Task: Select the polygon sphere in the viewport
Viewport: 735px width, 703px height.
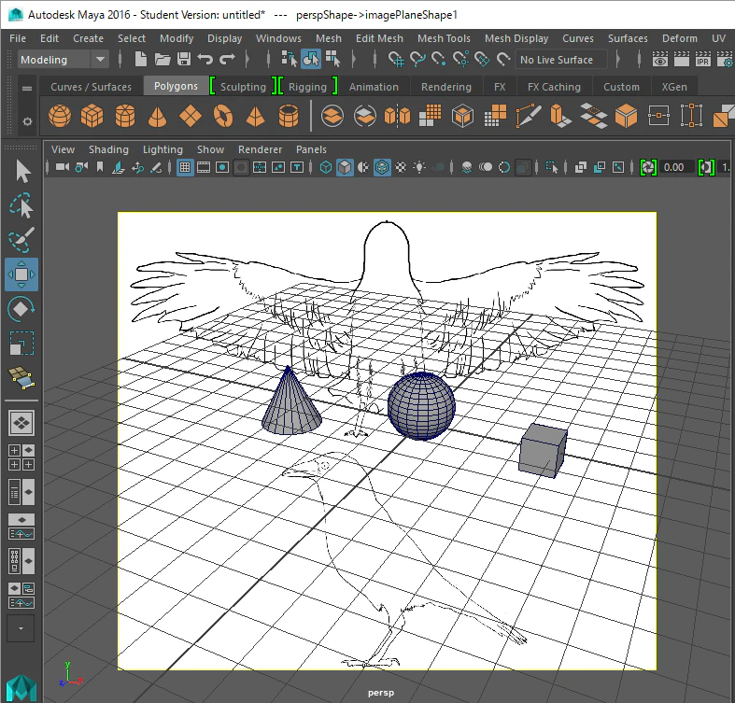Action: 421,406
